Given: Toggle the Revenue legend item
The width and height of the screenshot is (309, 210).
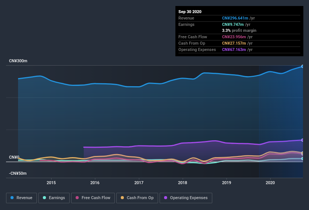Looking at the screenshot, I should [x=21, y=198].
